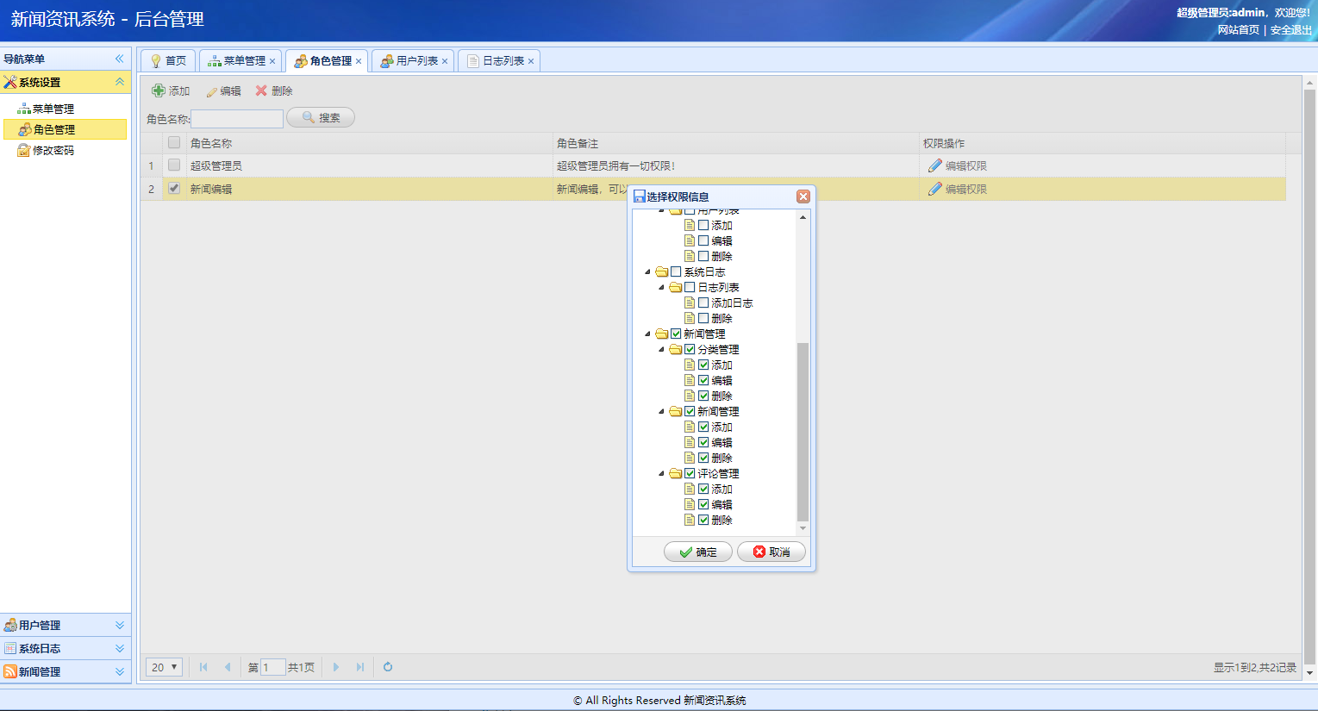Click folder icon beside 系统日志 in tree
The height and width of the screenshot is (711, 1318).
(x=662, y=271)
